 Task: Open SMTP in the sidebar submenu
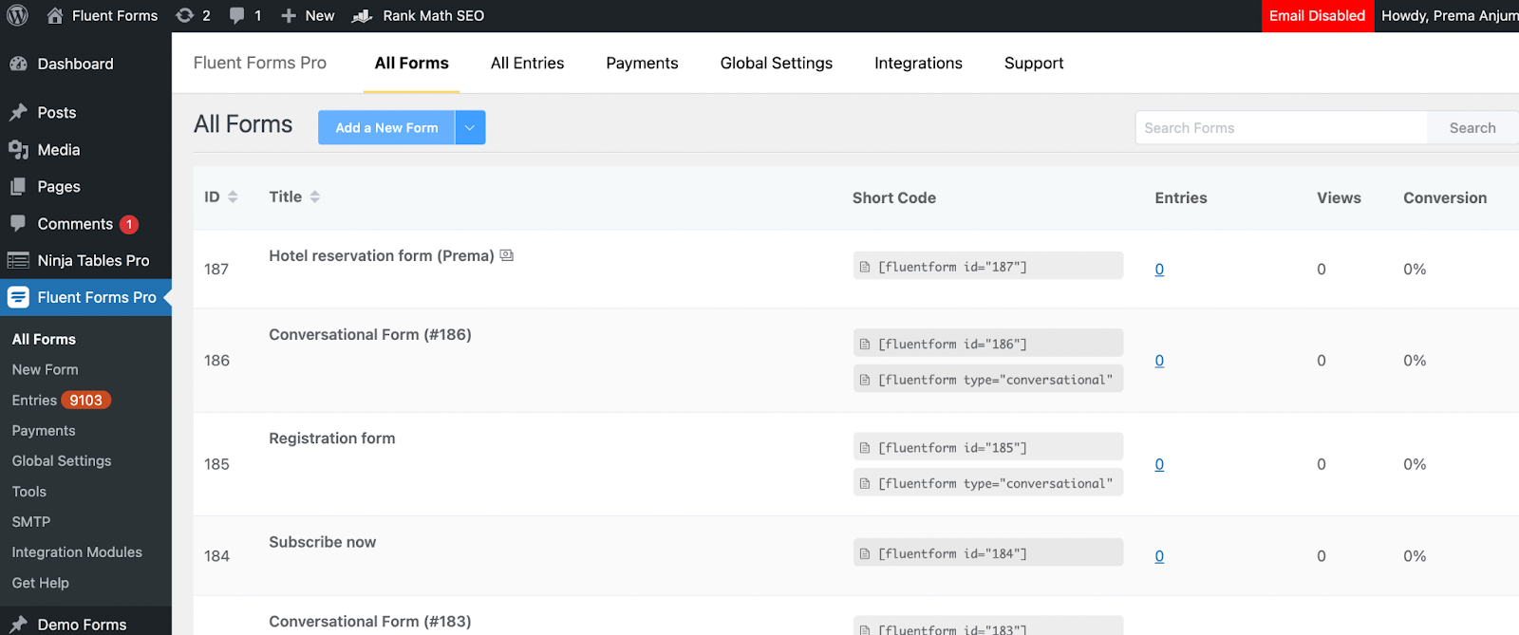coord(31,522)
